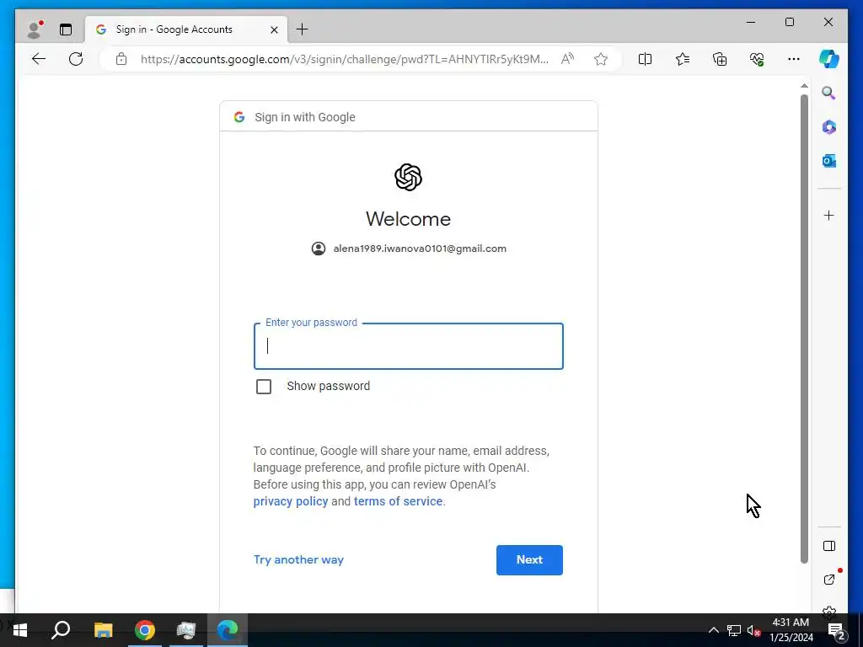
Task: Add this page to favorites star
Action: click(x=600, y=59)
